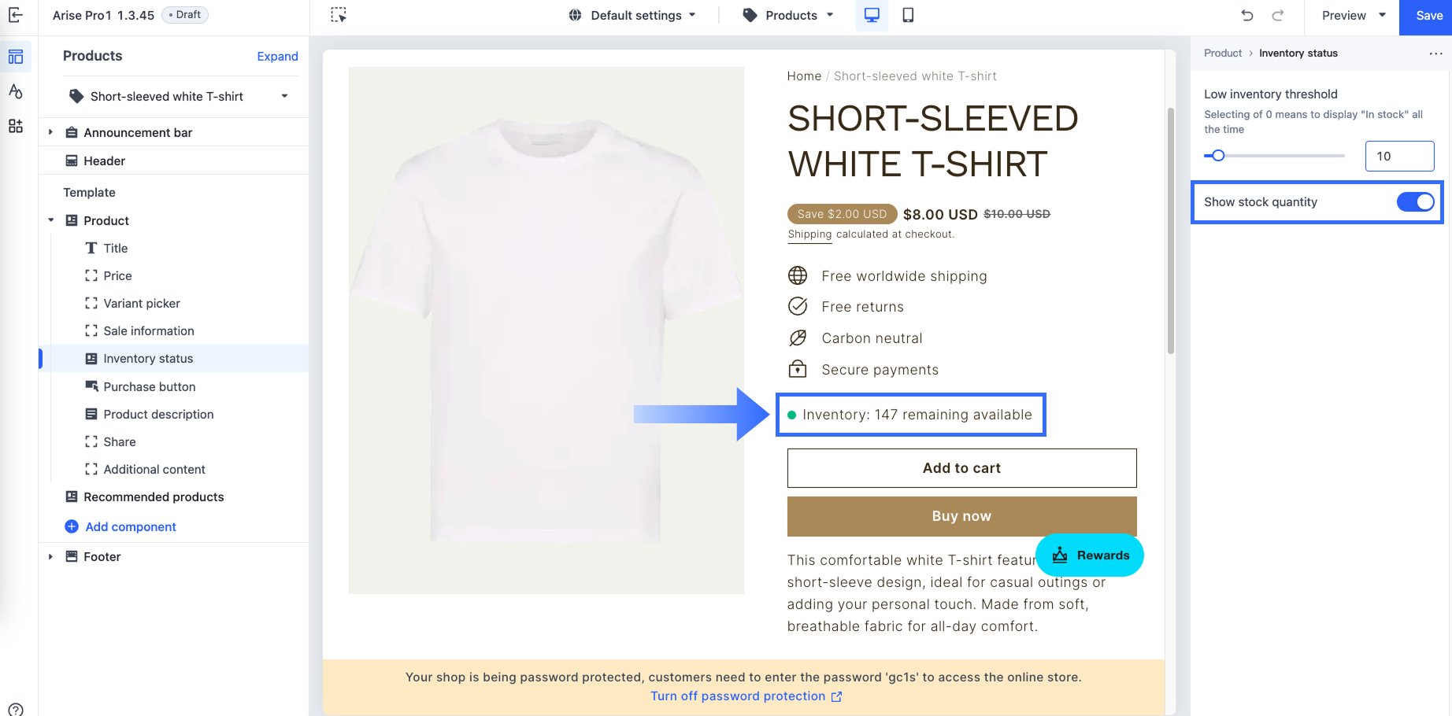Open the Default settings dropdown
The height and width of the screenshot is (716, 1452).
click(x=633, y=15)
